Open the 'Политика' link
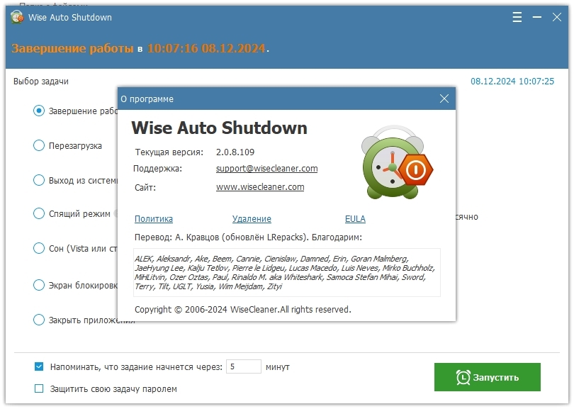This screenshot has height=409, width=574. (154, 218)
